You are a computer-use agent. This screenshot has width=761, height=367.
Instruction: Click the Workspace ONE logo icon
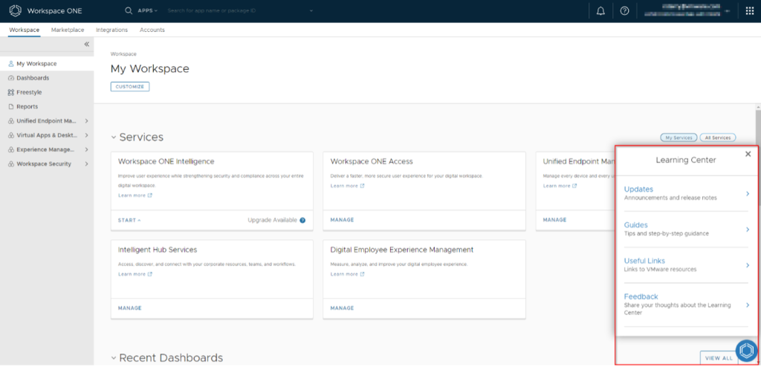pyautogui.click(x=16, y=10)
